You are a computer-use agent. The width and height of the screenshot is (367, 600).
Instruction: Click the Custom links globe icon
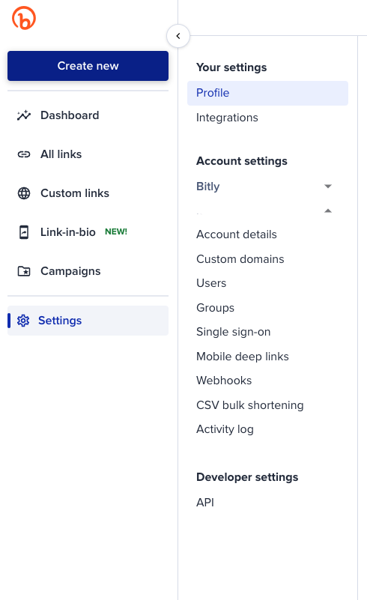point(24,193)
